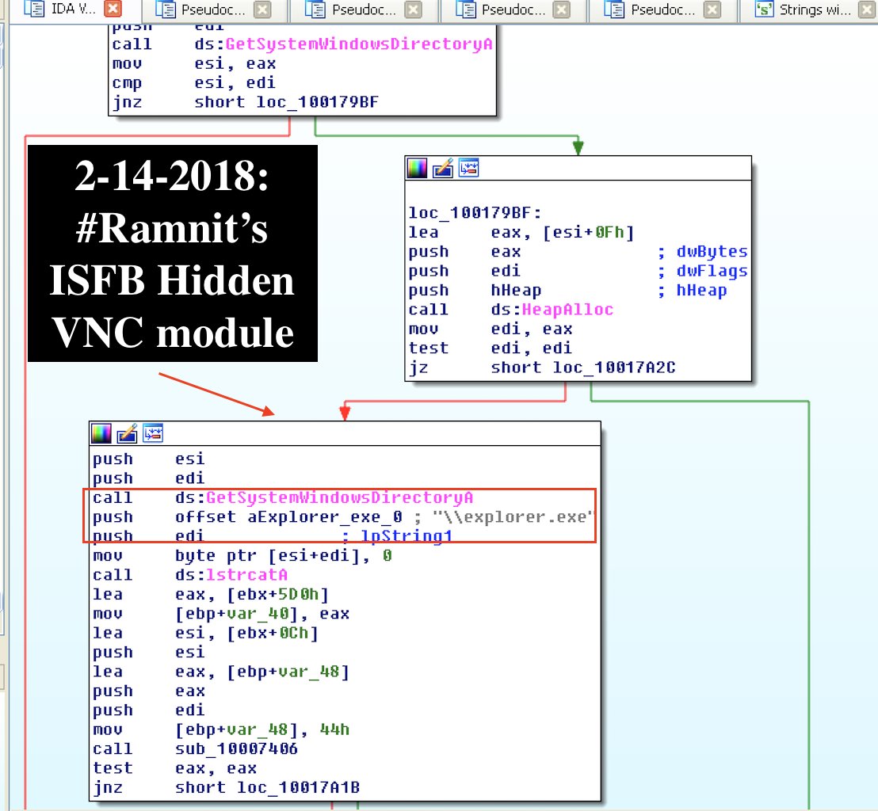Screen dimensions: 878x811
Task: Click group-nodes icon in loc_100179BF block
Action: click(x=468, y=167)
